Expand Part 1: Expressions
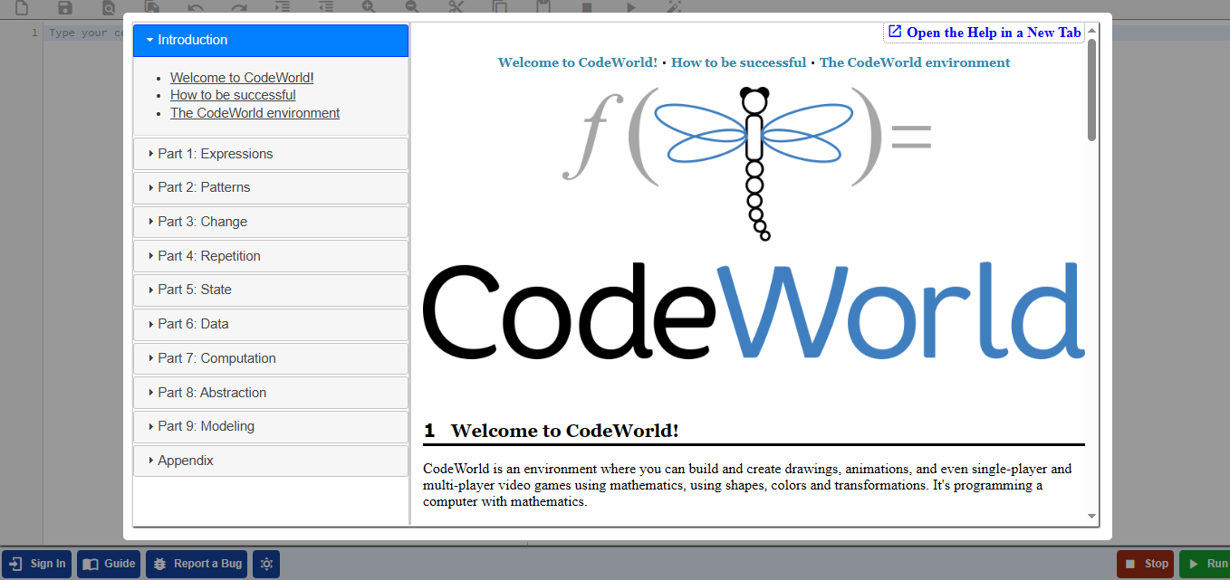 [271, 154]
